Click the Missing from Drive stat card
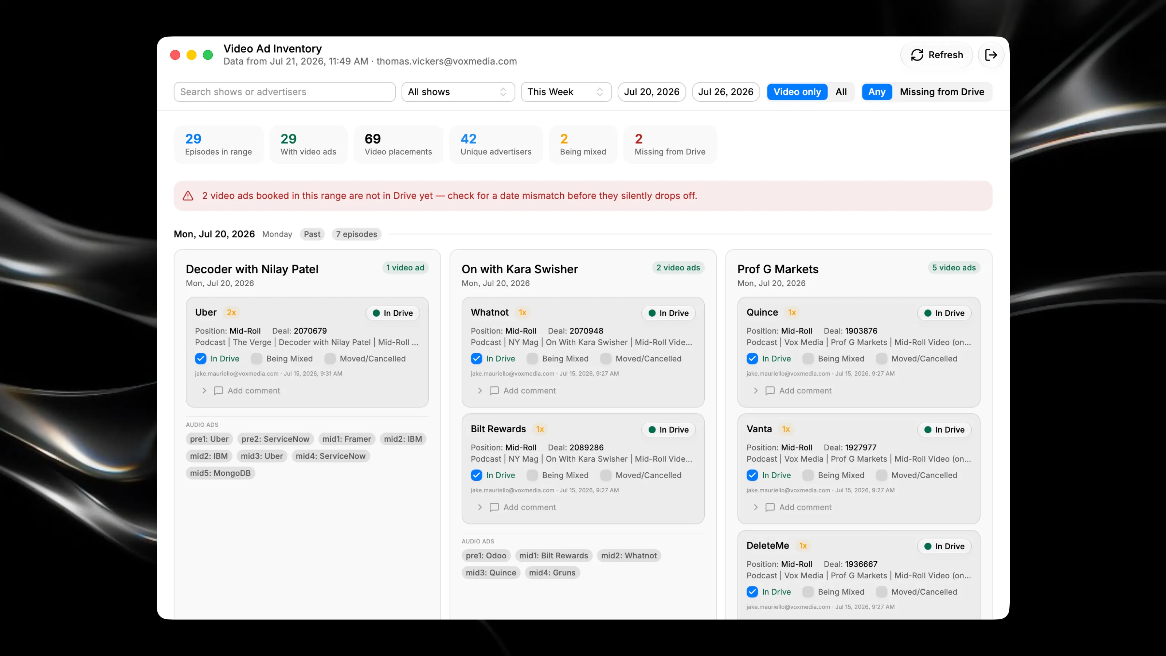 670,144
